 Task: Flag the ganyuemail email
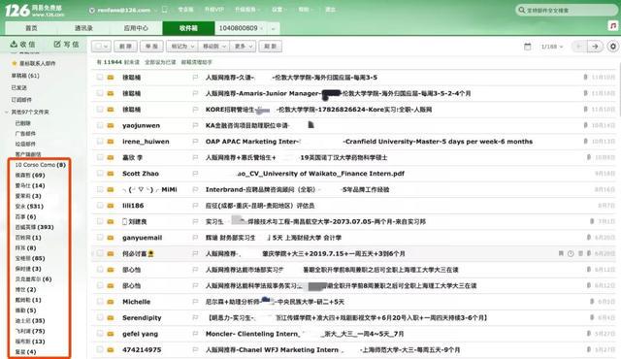(195, 238)
